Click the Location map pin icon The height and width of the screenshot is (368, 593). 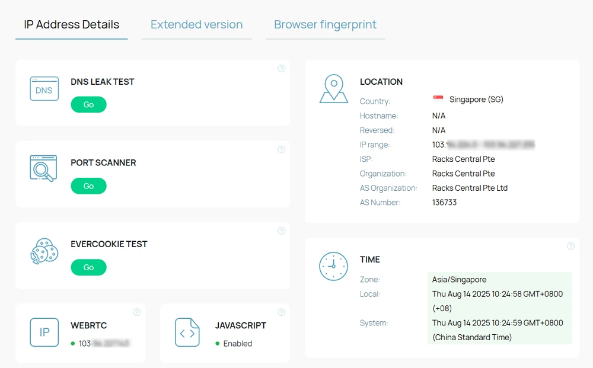tap(333, 89)
